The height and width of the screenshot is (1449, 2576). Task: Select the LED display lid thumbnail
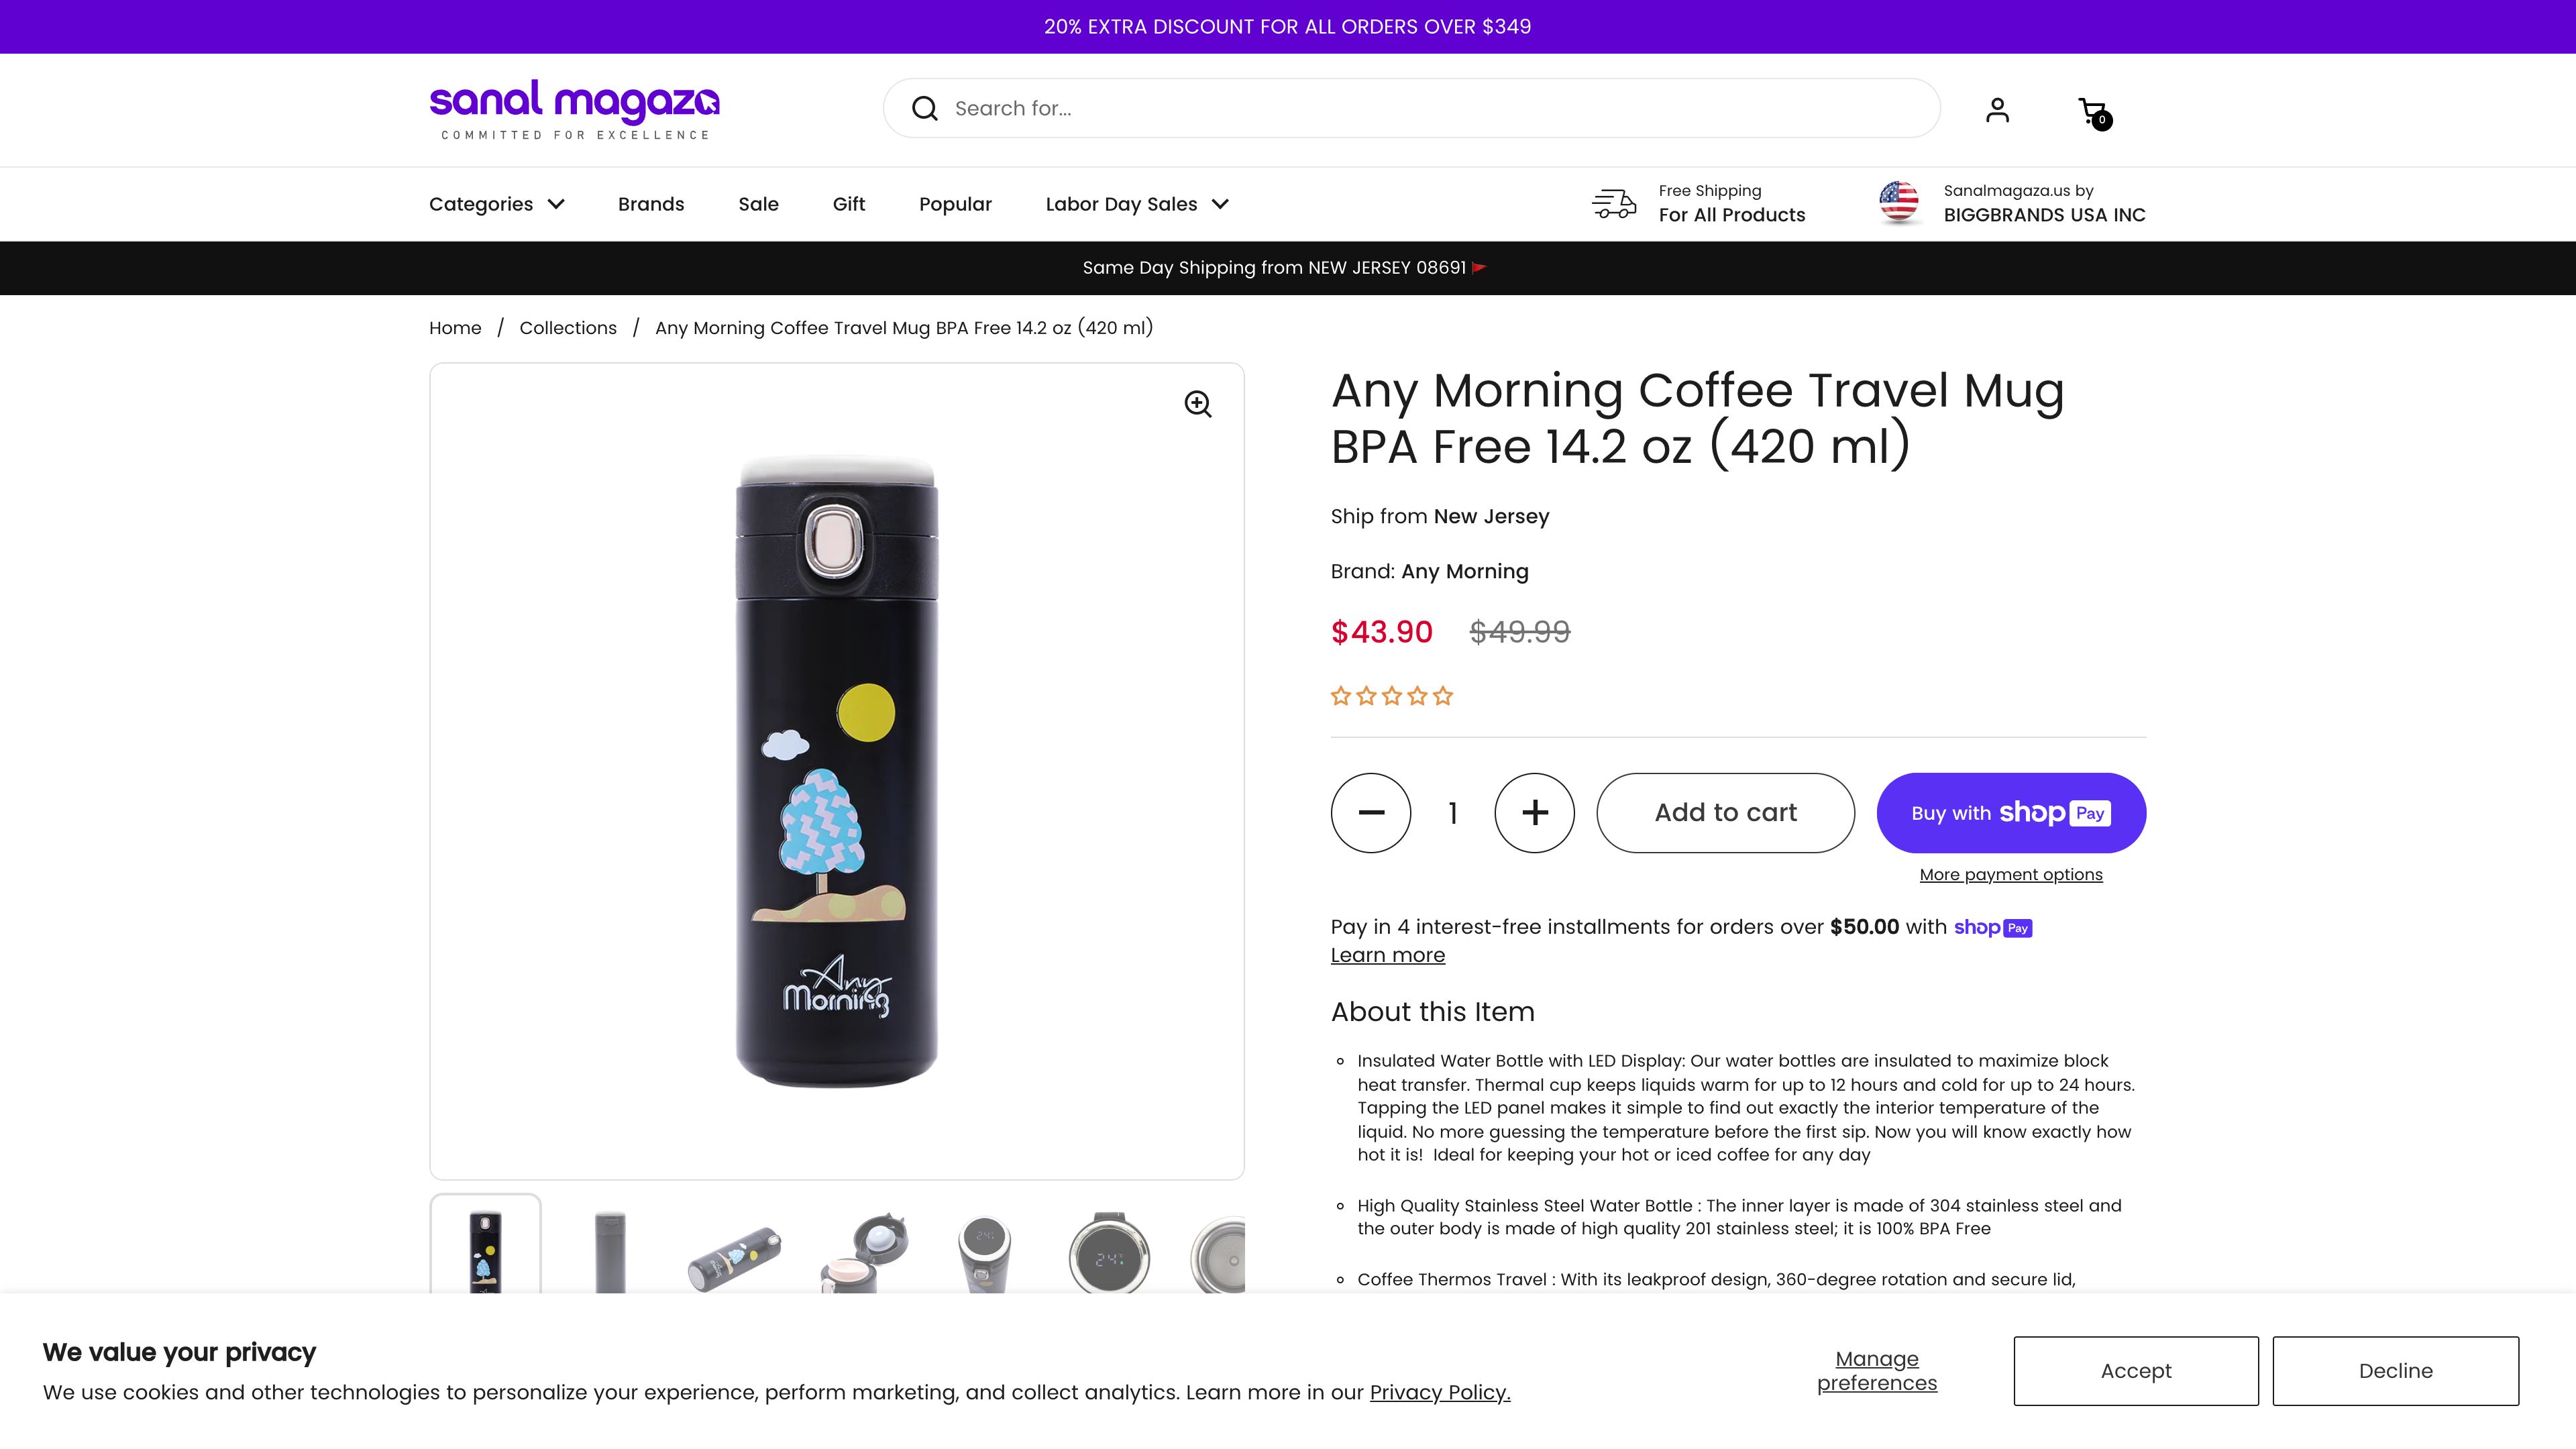pos(1109,1254)
